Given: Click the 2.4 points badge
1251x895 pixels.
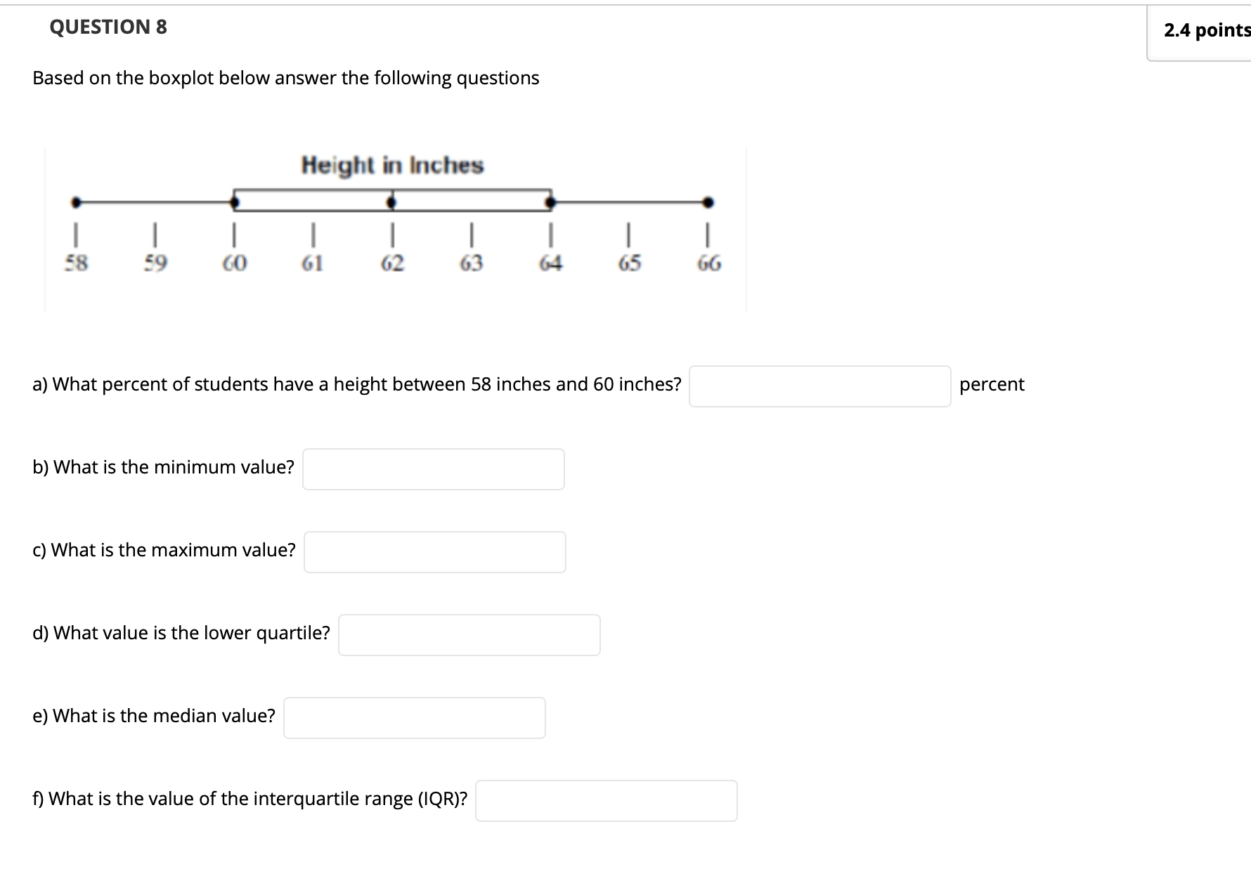Looking at the screenshot, I should (1207, 30).
